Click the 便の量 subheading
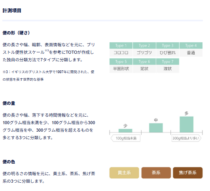The image size is (210, 191). pos(9,103)
